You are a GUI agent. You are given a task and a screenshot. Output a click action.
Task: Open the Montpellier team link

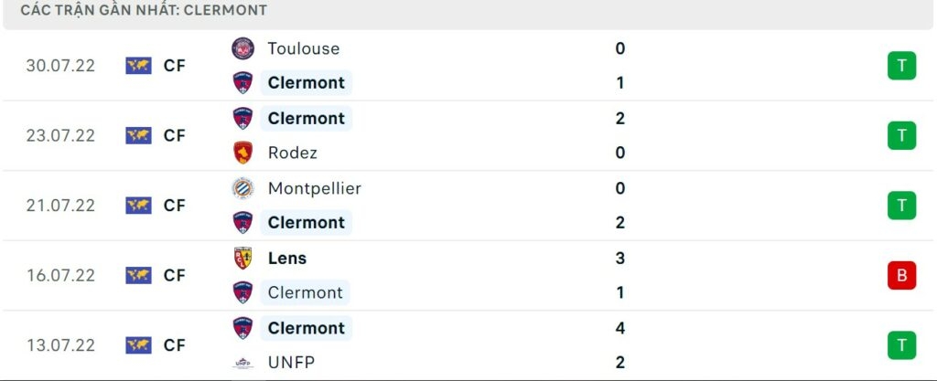tap(314, 188)
